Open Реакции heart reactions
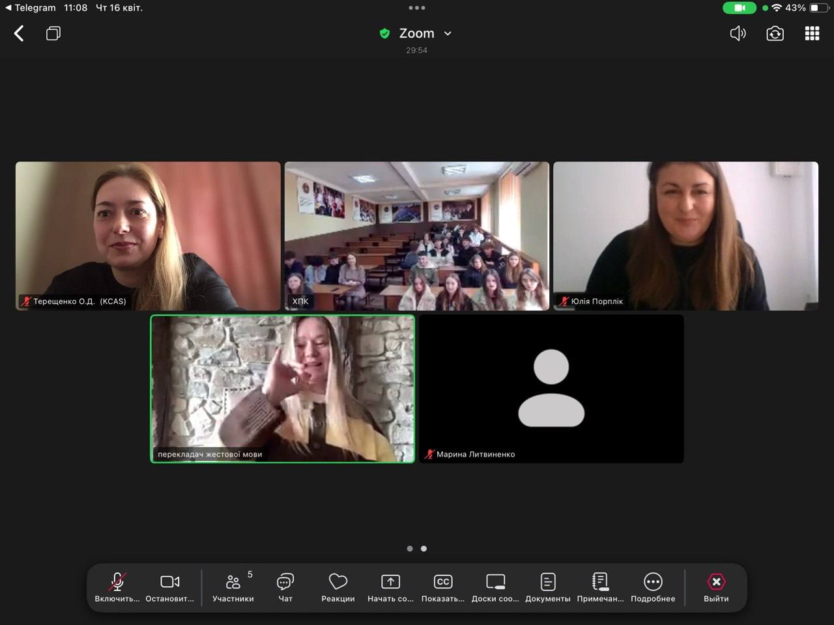This screenshot has height=625, width=834. point(338,587)
